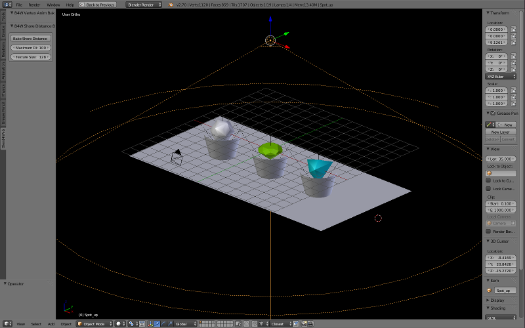525x328 pixels.
Task: Toggle the Grease Pencil checkbox
Action: 493,113
